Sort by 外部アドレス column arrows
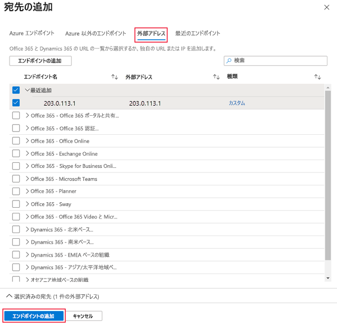 tap(216, 77)
